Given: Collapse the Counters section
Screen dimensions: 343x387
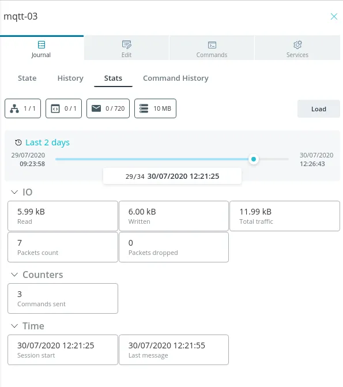Looking at the screenshot, I should pyautogui.click(x=14, y=275).
